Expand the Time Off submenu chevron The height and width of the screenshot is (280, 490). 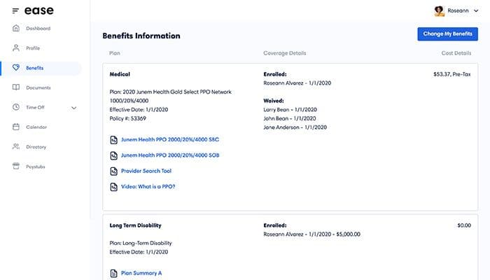click(x=74, y=108)
